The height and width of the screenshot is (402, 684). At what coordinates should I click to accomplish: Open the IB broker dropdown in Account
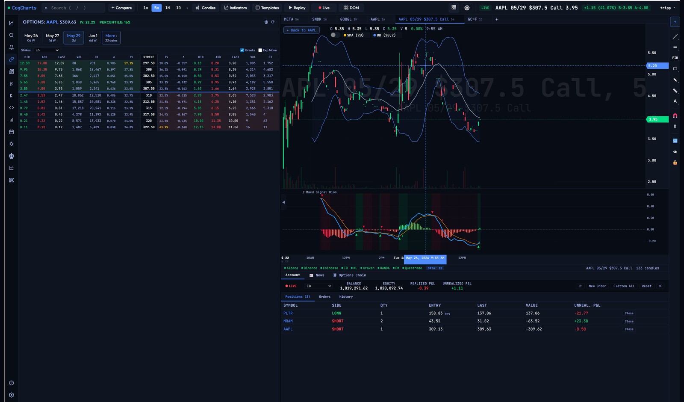pos(319,286)
